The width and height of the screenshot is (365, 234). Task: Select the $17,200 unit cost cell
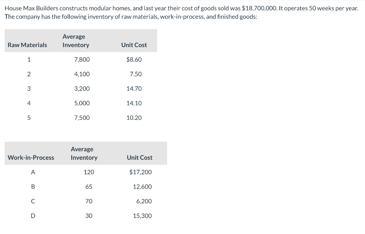(140, 172)
